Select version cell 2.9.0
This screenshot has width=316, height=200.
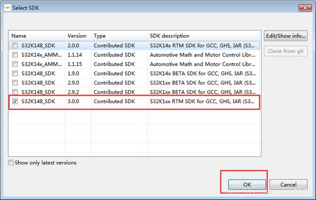tap(73, 83)
